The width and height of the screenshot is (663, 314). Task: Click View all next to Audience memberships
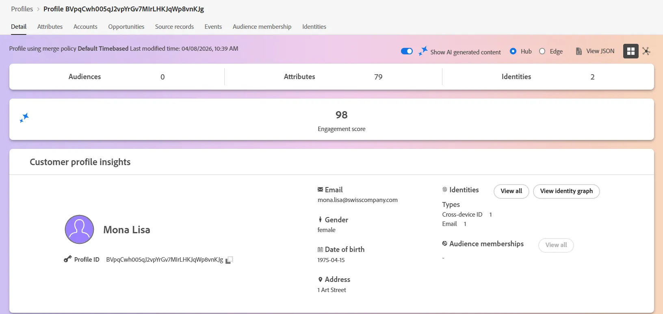point(556,245)
